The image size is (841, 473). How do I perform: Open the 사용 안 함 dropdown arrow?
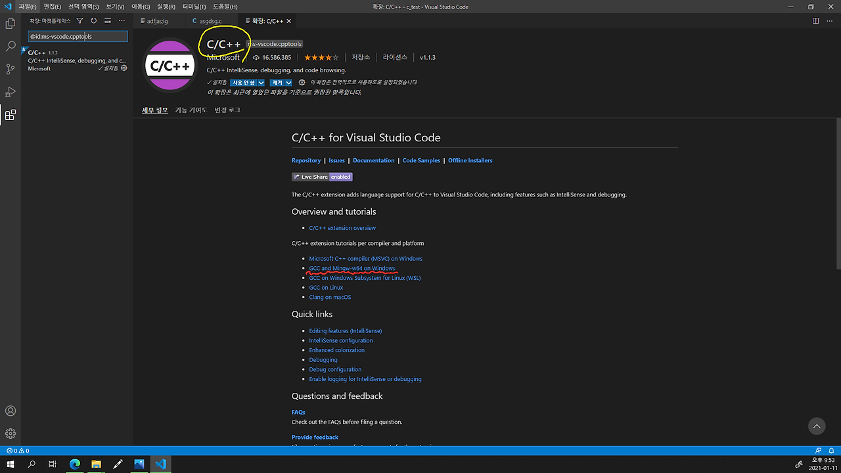tap(261, 83)
